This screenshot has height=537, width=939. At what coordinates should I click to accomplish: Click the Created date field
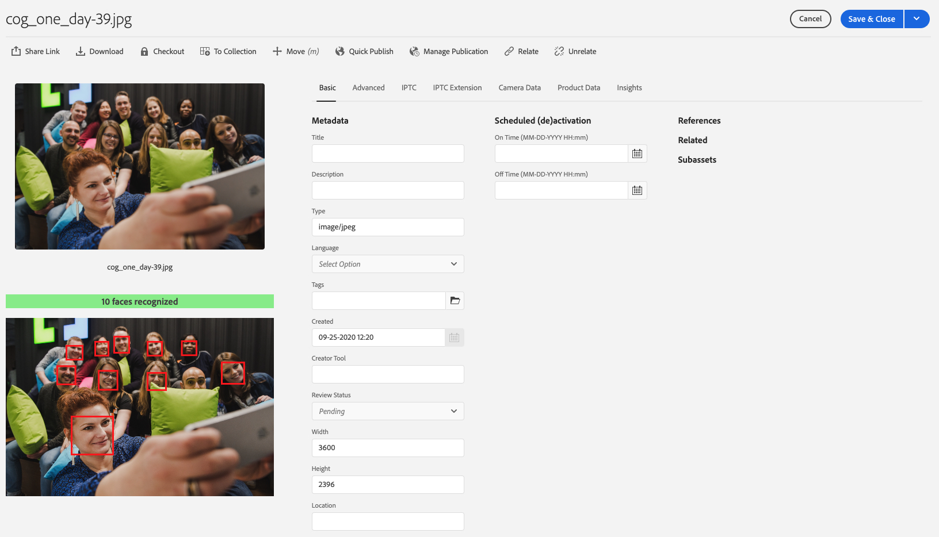[x=378, y=337]
